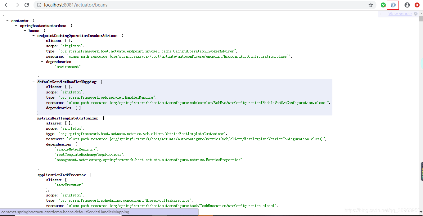Viewport: 423px width, 216px height.
Task: Open the View source link
Action: point(400,14)
